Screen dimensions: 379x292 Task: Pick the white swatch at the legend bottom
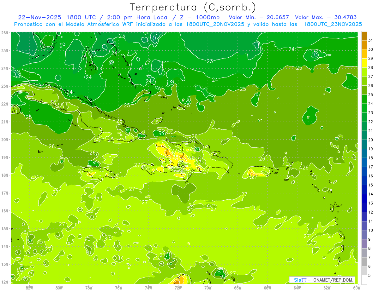click(364, 280)
